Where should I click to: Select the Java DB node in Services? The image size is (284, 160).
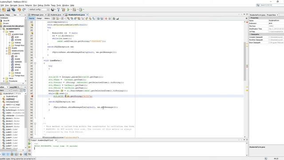pyautogui.click(x=6, y=20)
